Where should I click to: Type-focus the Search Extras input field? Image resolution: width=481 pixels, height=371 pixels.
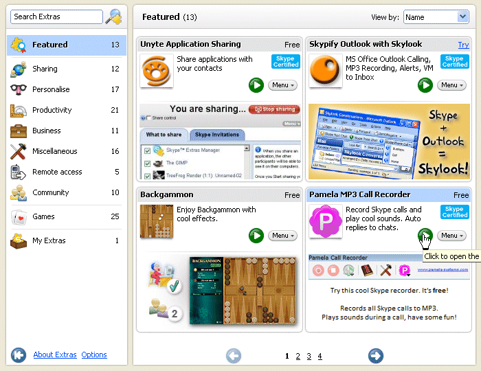click(x=56, y=16)
